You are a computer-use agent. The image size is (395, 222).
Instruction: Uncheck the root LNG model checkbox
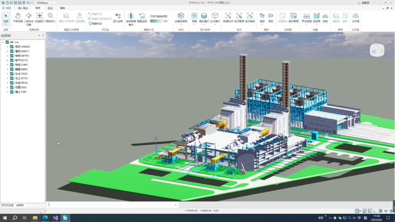[x=7, y=42]
